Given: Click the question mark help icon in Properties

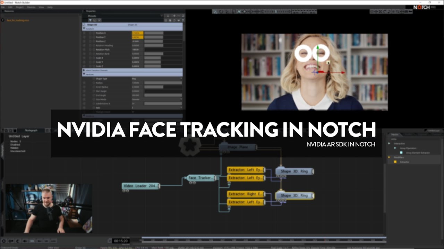Looking at the screenshot, I should (183, 20).
